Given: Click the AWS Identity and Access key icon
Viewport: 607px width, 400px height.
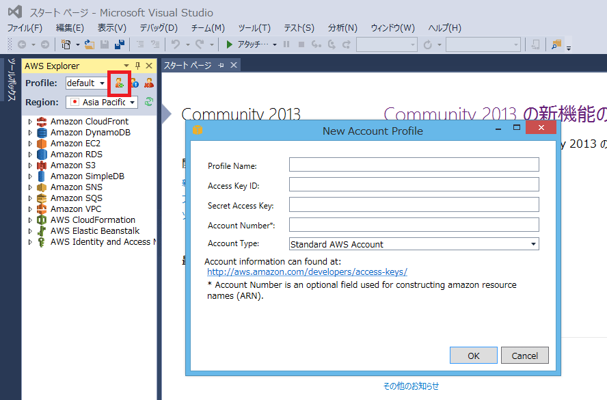Looking at the screenshot, I should point(42,242).
